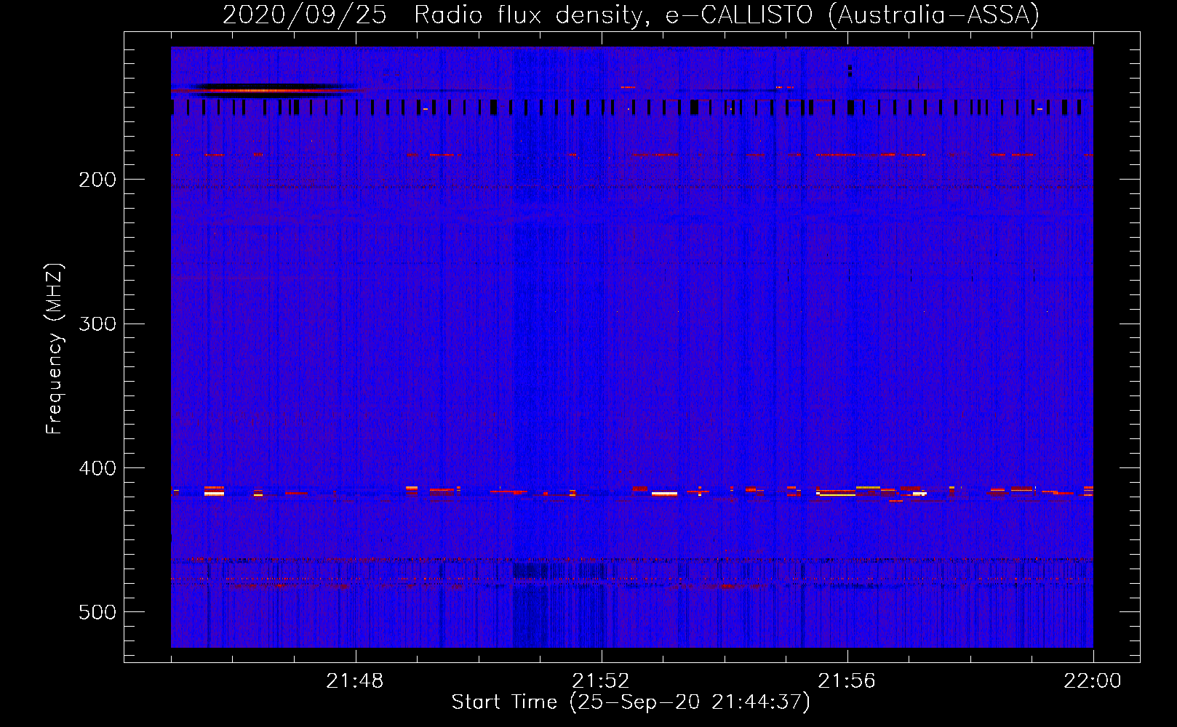The image size is (1177, 727).
Task: Click the 21:52 time tick label
Action: click(x=601, y=681)
